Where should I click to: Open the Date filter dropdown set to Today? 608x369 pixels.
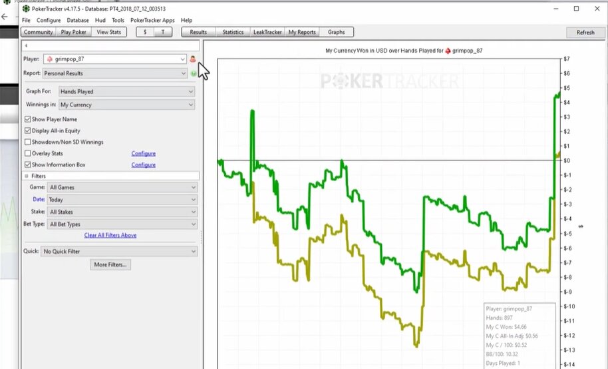coord(122,200)
